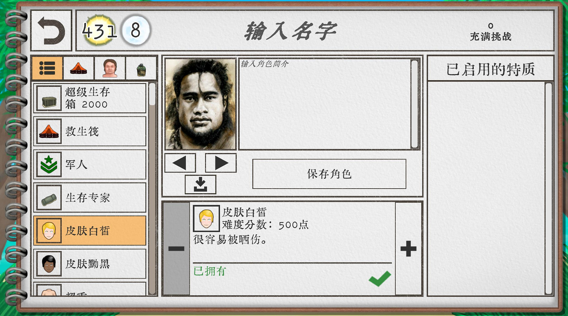Select the canteen equipment tab
The image size is (568, 316).
point(141,68)
